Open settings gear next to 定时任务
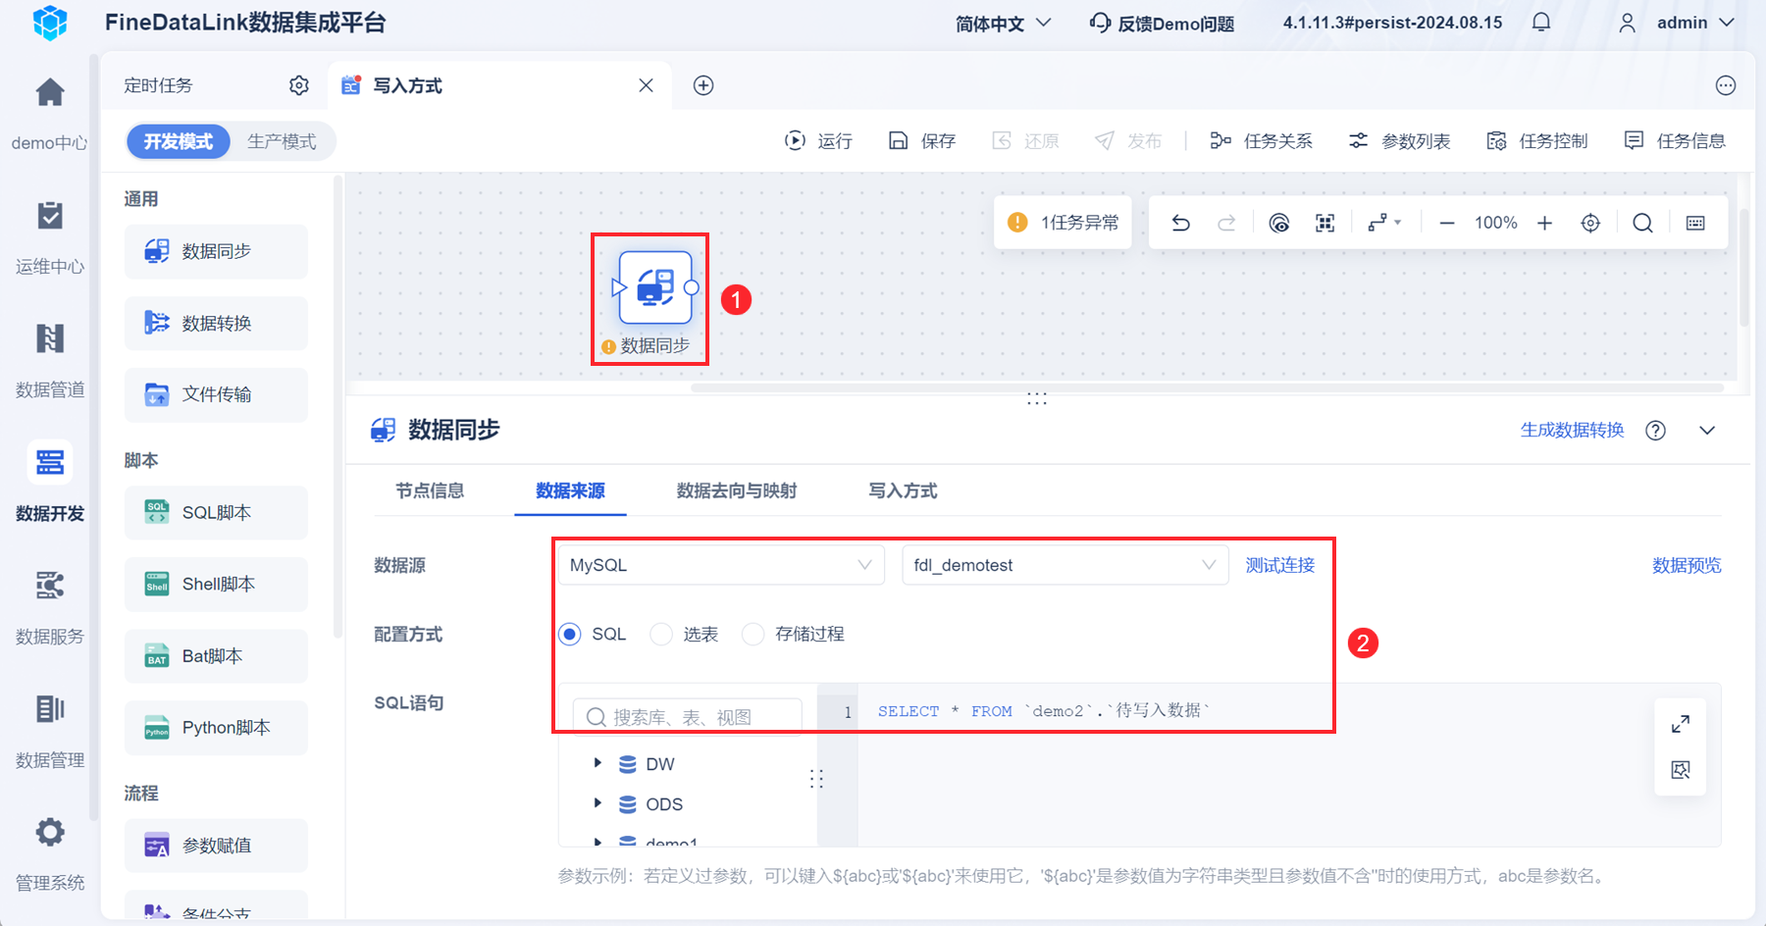This screenshot has height=926, width=1766. pyautogui.click(x=299, y=85)
